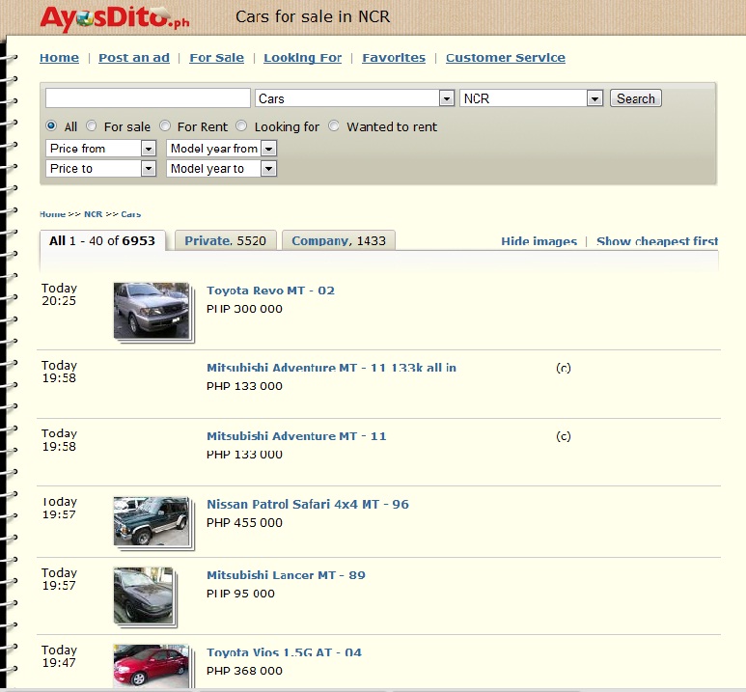Select the For Rent radio button
Image resolution: width=746 pixels, height=692 pixels.
click(x=165, y=125)
